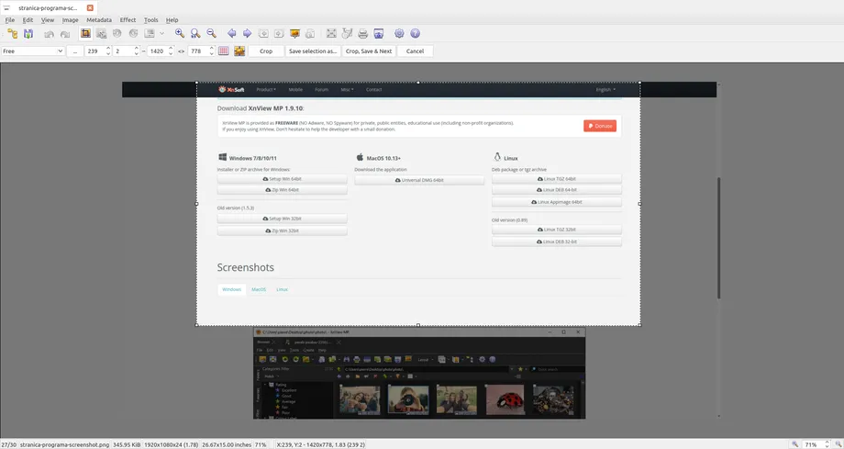Viewport: 844px width, 449px height.
Task: Open the Free aspect ratio dropdown
Action: [x=33, y=51]
